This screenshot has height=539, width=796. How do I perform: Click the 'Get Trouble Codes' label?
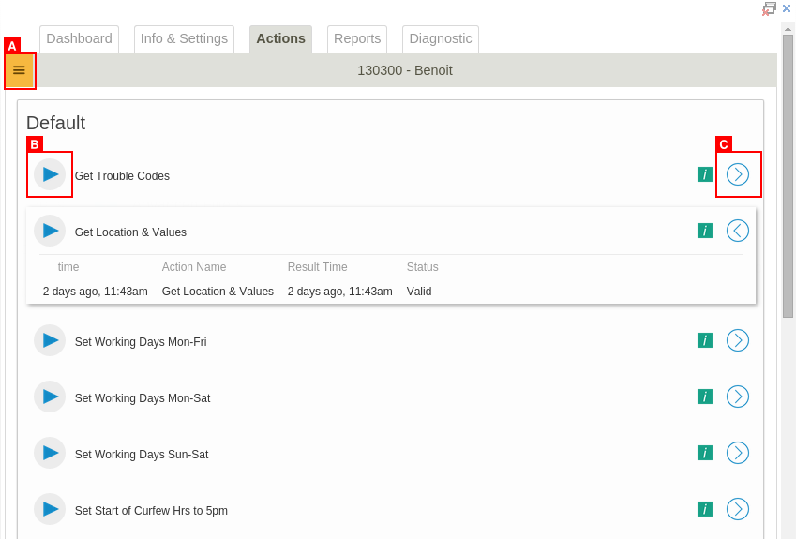click(x=122, y=175)
